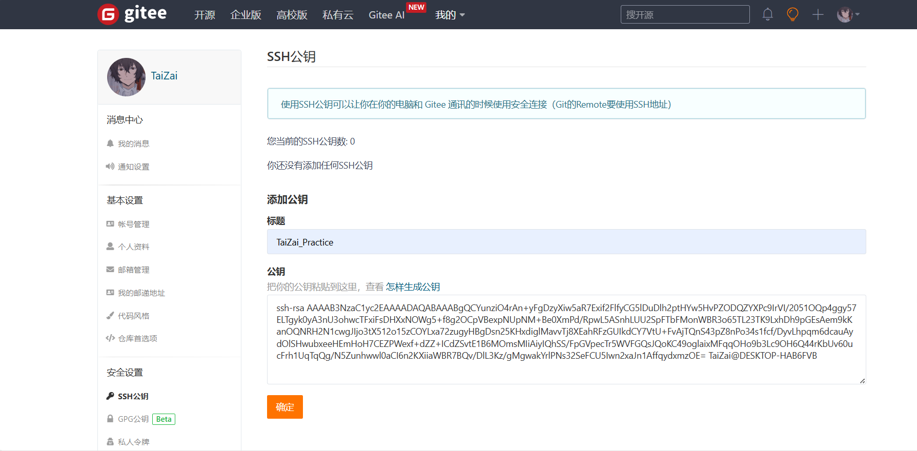Go to GPG公钥 settings
The height and width of the screenshot is (451, 917).
click(x=133, y=419)
